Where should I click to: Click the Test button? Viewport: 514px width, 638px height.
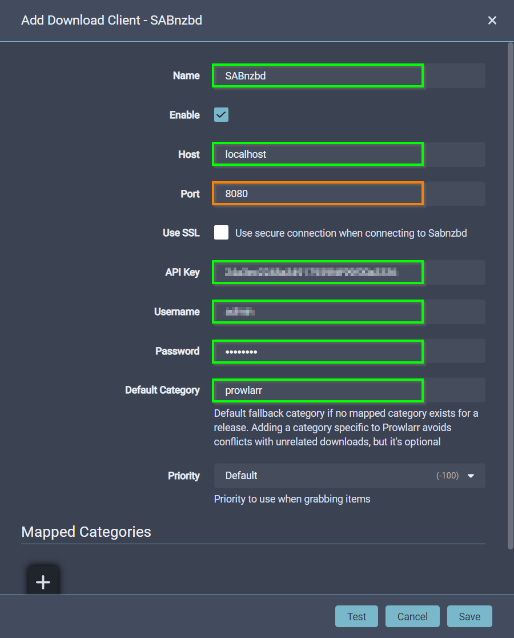coord(356,616)
